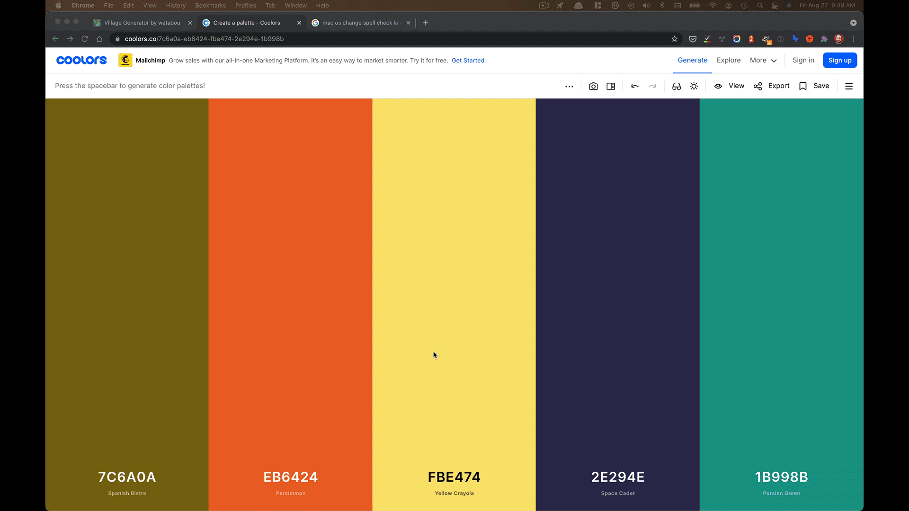
Task: Click the Coolors logo
Action: tap(81, 60)
